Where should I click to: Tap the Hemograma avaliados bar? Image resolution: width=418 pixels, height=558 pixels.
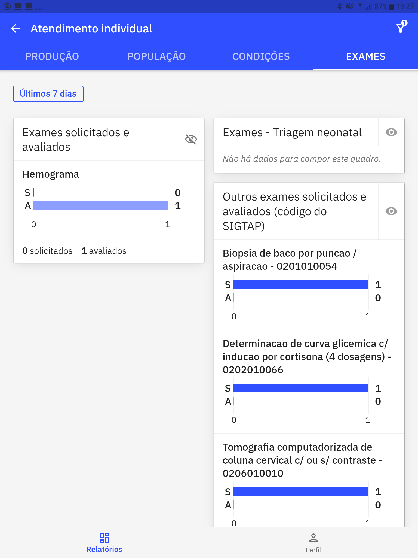(x=101, y=205)
